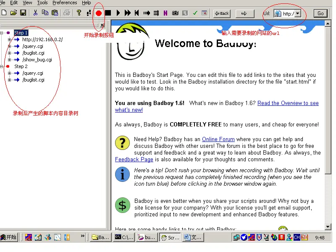Expand the http://192.168.0.2/ request node
The image size is (336, 252).
[9, 39]
